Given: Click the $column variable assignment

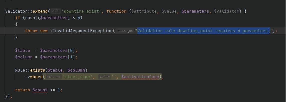Looking at the screenshot, I should (24, 57).
